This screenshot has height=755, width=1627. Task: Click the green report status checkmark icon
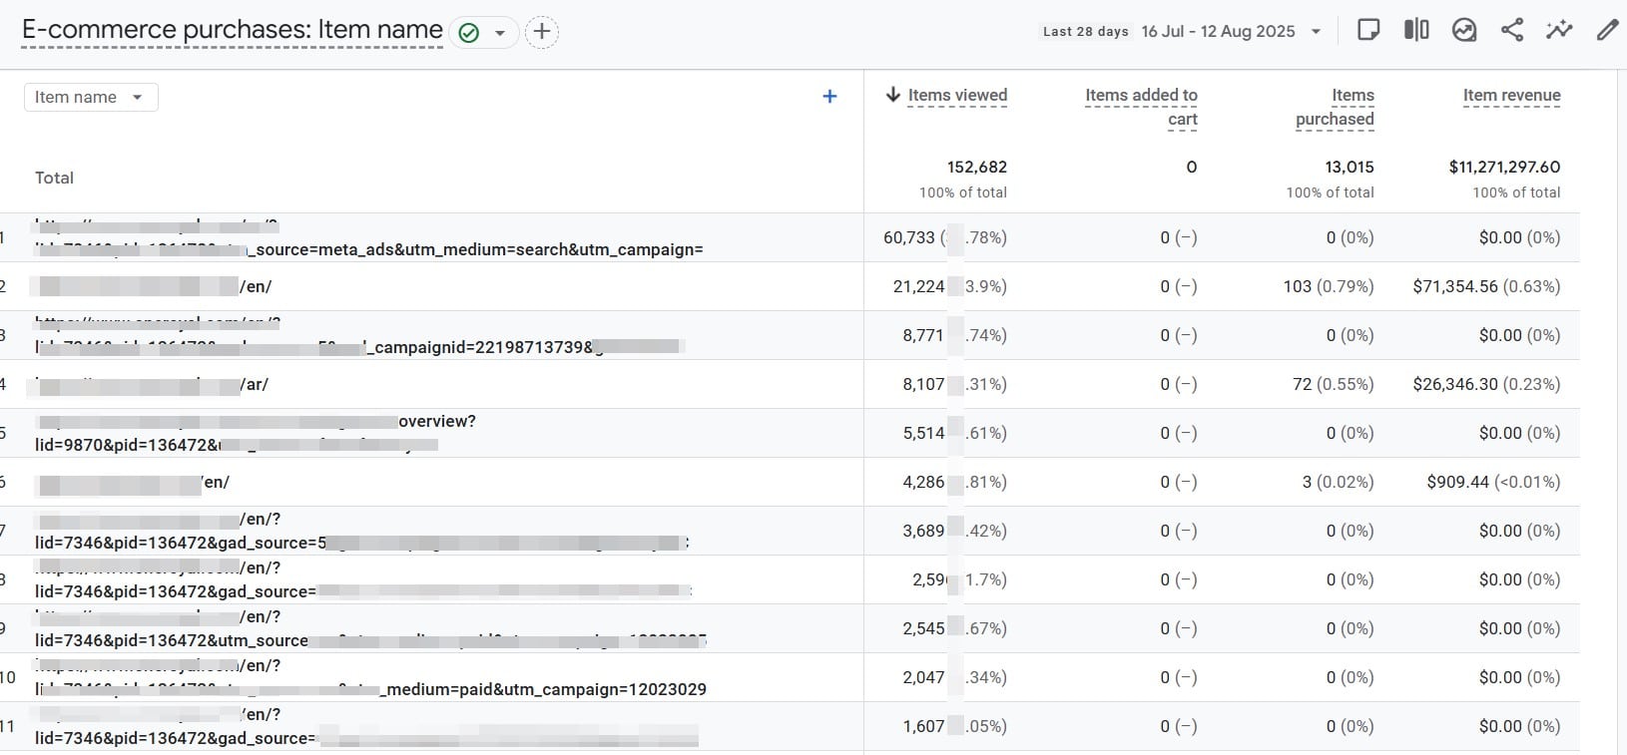coord(468,33)
